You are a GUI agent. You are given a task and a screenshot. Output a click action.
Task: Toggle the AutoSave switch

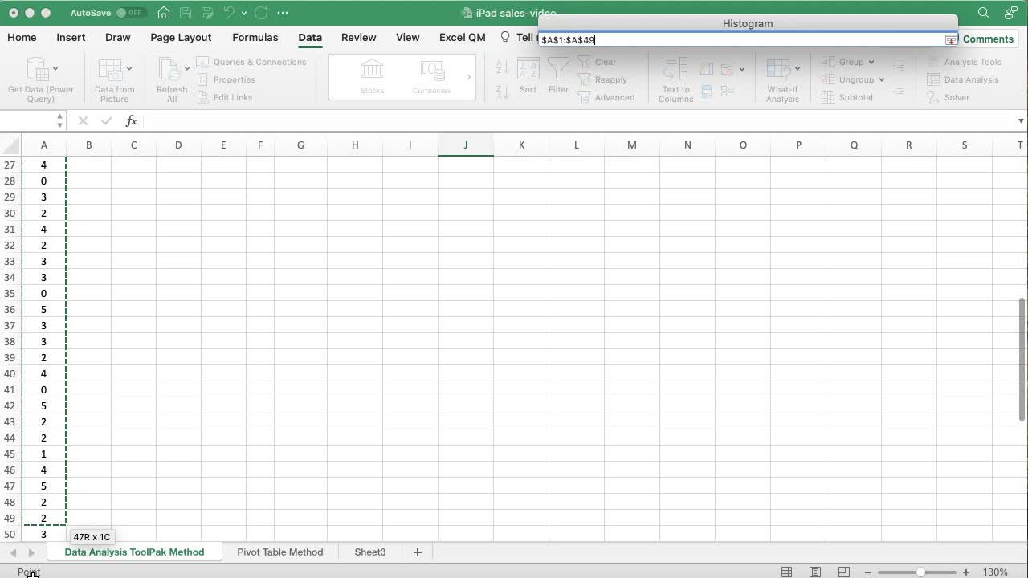[x=131, y=13]
